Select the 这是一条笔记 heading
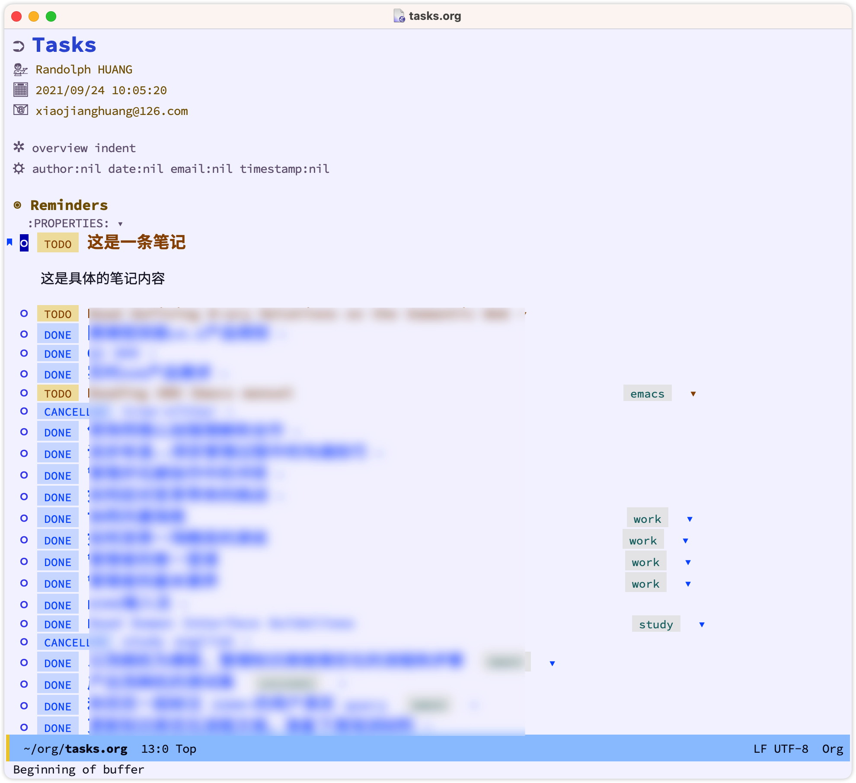 coord(137,242)
